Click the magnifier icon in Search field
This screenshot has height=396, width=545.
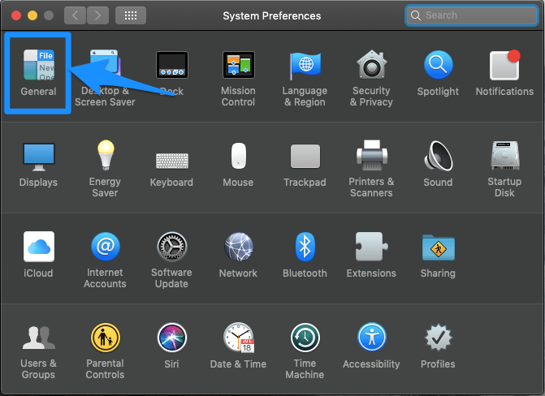pos(416,15)
